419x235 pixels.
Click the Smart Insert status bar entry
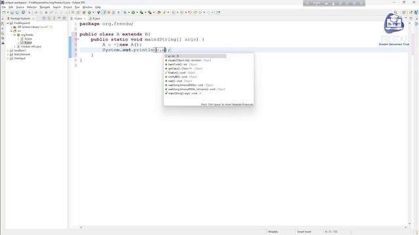(x=304, y=232)
